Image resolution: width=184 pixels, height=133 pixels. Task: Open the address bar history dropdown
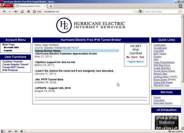135,11
